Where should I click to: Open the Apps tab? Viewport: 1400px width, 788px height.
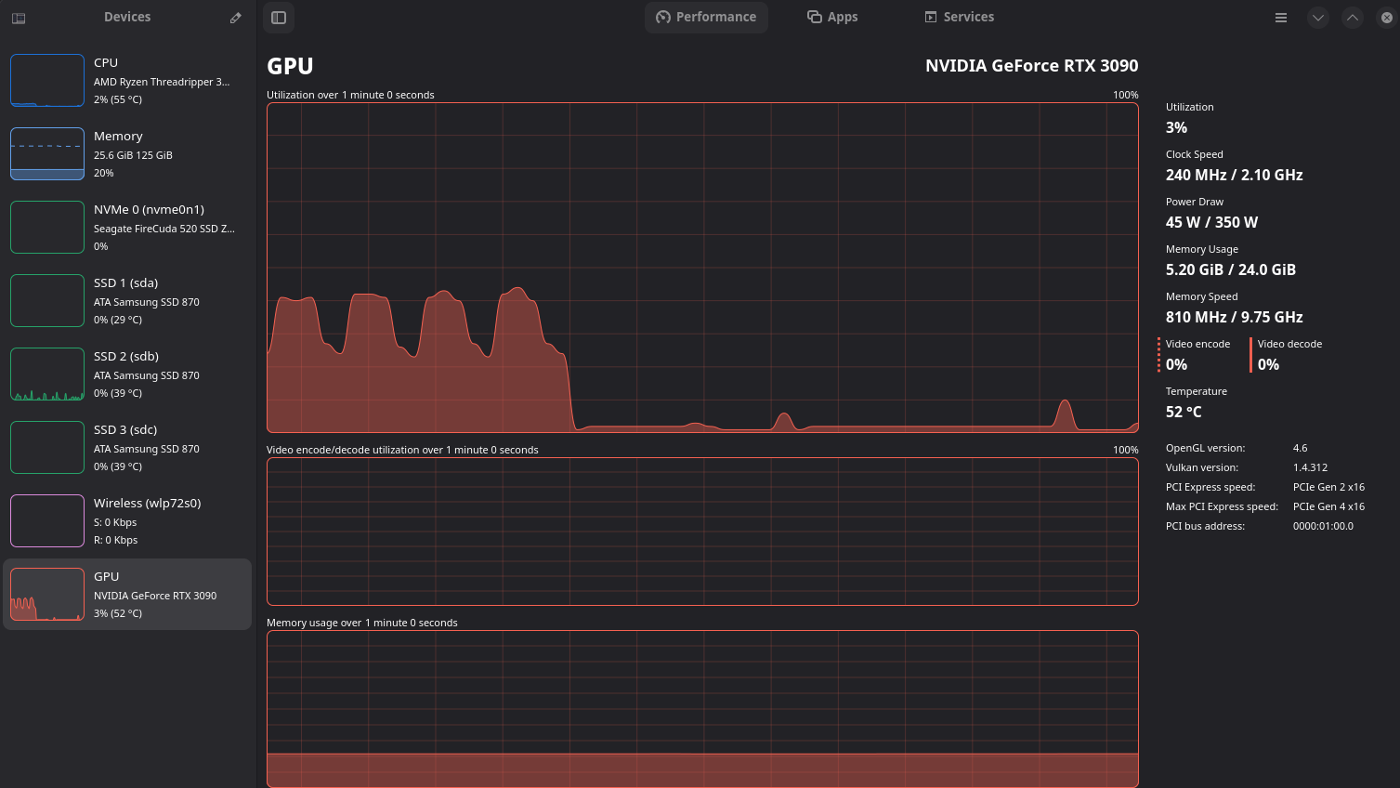(x=832, y=17)
